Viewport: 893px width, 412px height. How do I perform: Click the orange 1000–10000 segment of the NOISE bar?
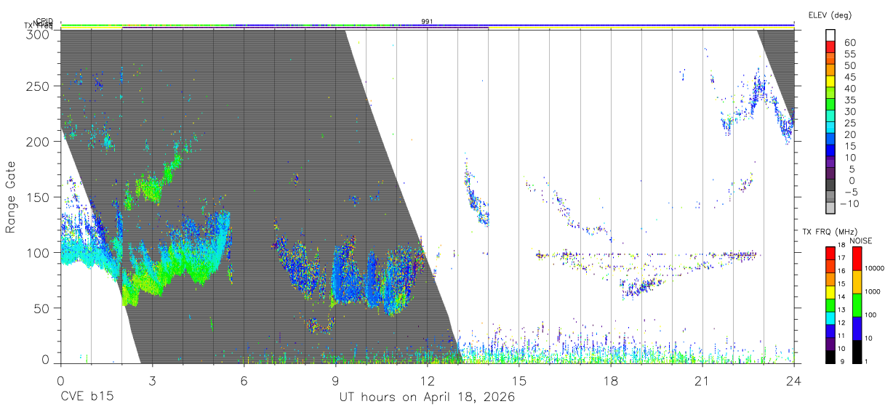[x=856, y=282]
